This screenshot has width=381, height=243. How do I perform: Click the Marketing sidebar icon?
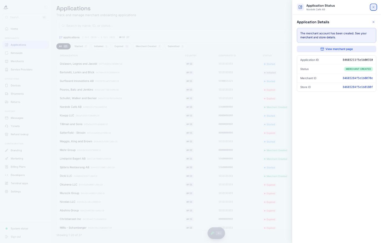(7, 159)
